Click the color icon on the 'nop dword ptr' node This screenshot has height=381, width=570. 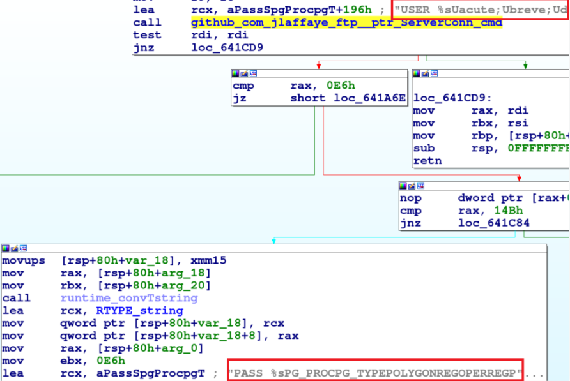pos(403,186)
